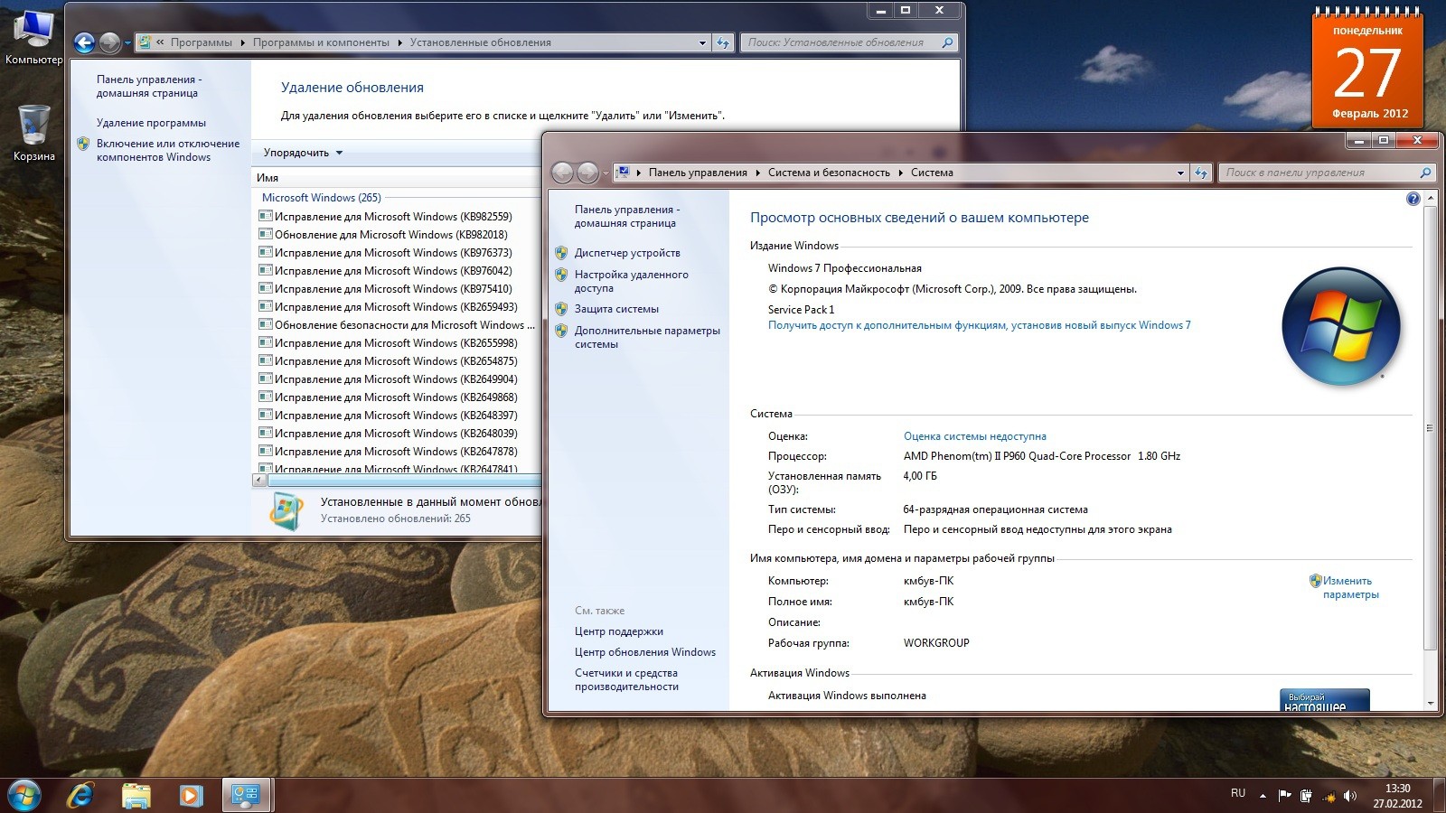Screen dimensions: 1446x813
Task: Select update row KB2648397
Action: click(x=396, y=415)
